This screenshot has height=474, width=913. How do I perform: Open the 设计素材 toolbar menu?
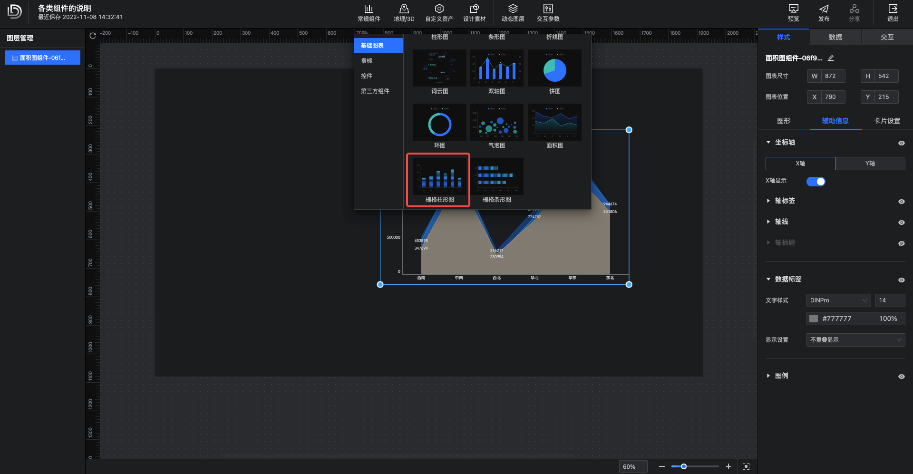pyautogui.click(x=474, y=13)
